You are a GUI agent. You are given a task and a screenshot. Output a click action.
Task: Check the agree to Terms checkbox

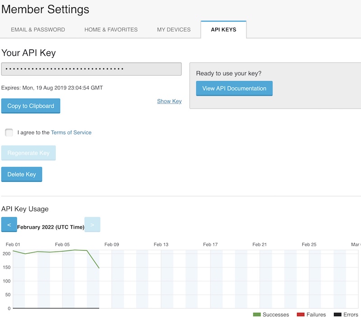click(x=9, y=133)
